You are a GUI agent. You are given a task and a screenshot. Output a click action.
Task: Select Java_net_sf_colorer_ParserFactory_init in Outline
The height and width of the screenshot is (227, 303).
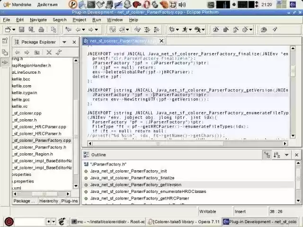tap(128, 171)
